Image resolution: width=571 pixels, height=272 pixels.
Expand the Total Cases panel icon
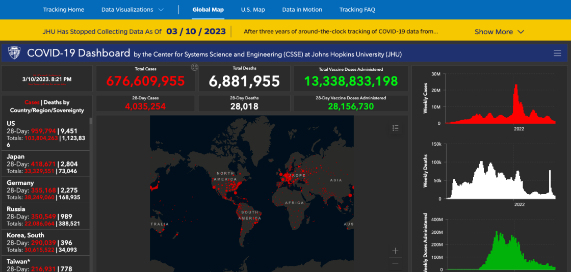coord(194,67)
